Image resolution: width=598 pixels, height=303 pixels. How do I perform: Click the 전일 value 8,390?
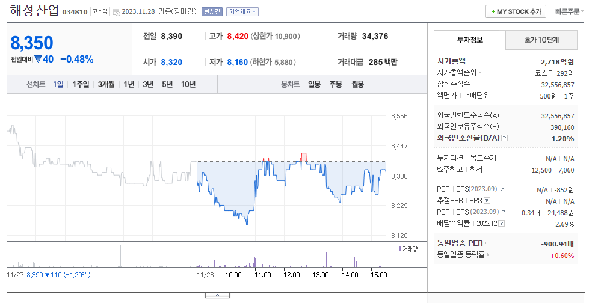point(171,36)
